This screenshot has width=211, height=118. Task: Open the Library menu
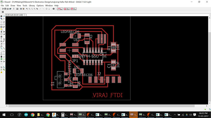click(32, 6)
